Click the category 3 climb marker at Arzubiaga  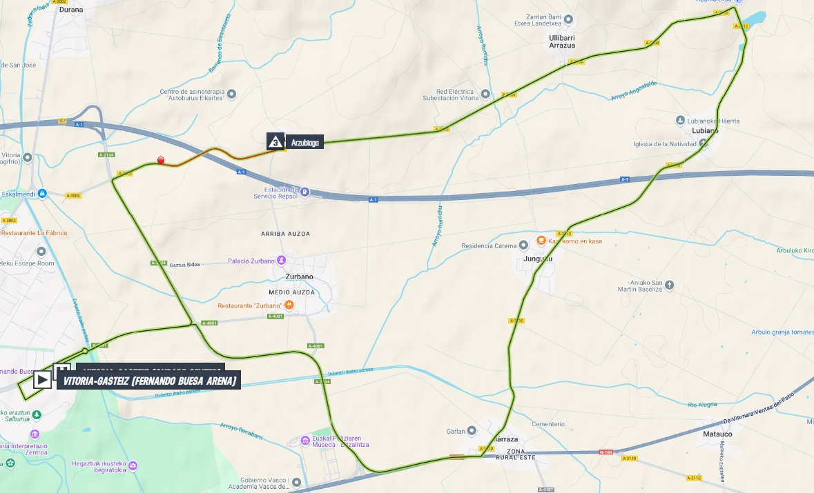pos(275,141)
